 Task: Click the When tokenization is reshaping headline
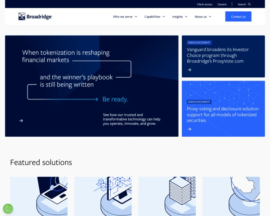coord(66,56)
